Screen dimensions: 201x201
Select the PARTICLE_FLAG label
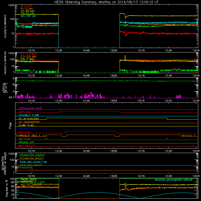pos(28,136)
